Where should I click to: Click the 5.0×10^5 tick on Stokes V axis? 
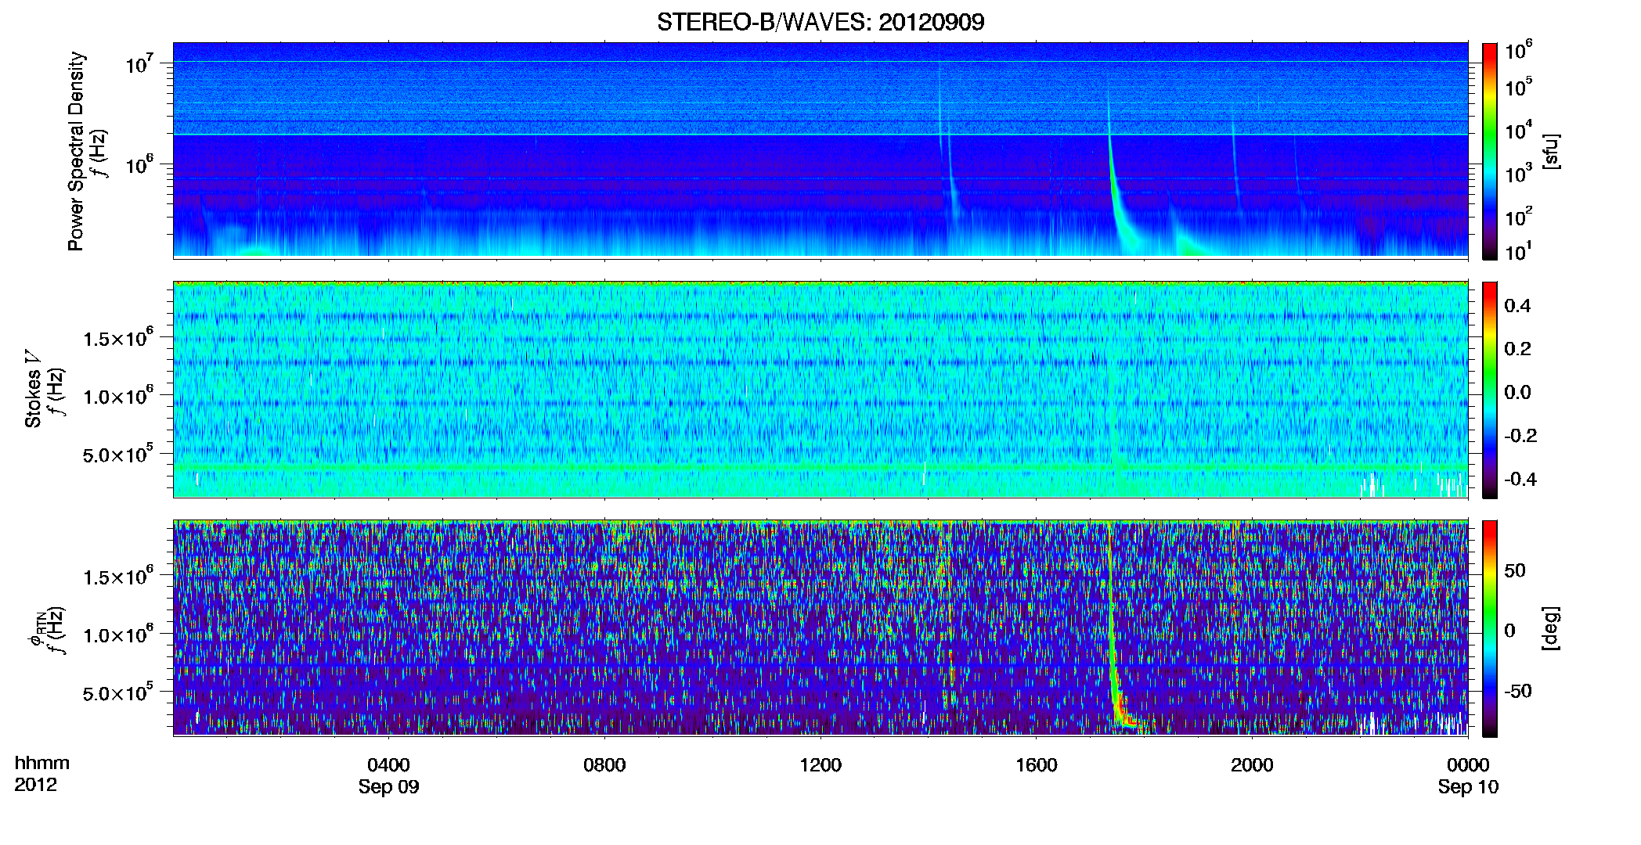click(118, 454)
